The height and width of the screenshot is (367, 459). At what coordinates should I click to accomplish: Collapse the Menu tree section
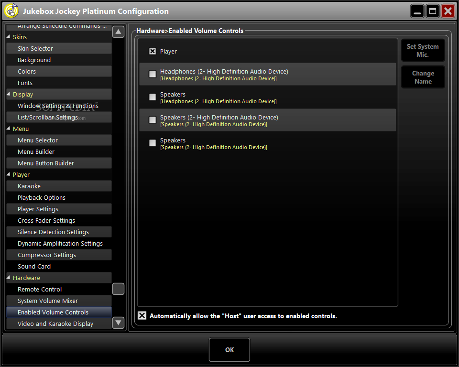point(8,129)
